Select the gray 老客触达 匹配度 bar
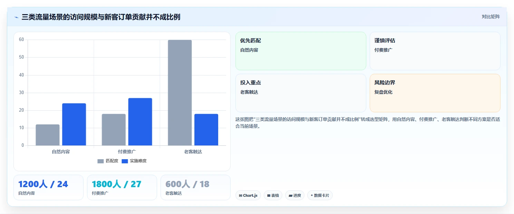 [x=180, y=93]
